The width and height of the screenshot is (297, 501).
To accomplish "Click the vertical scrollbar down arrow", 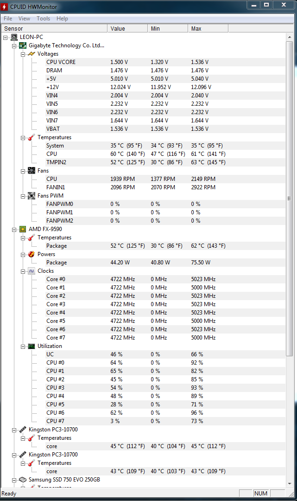I will (290, 484).
